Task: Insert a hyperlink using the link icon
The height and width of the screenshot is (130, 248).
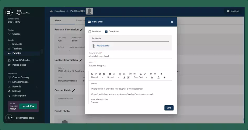Action: click(x=165, y=77)
